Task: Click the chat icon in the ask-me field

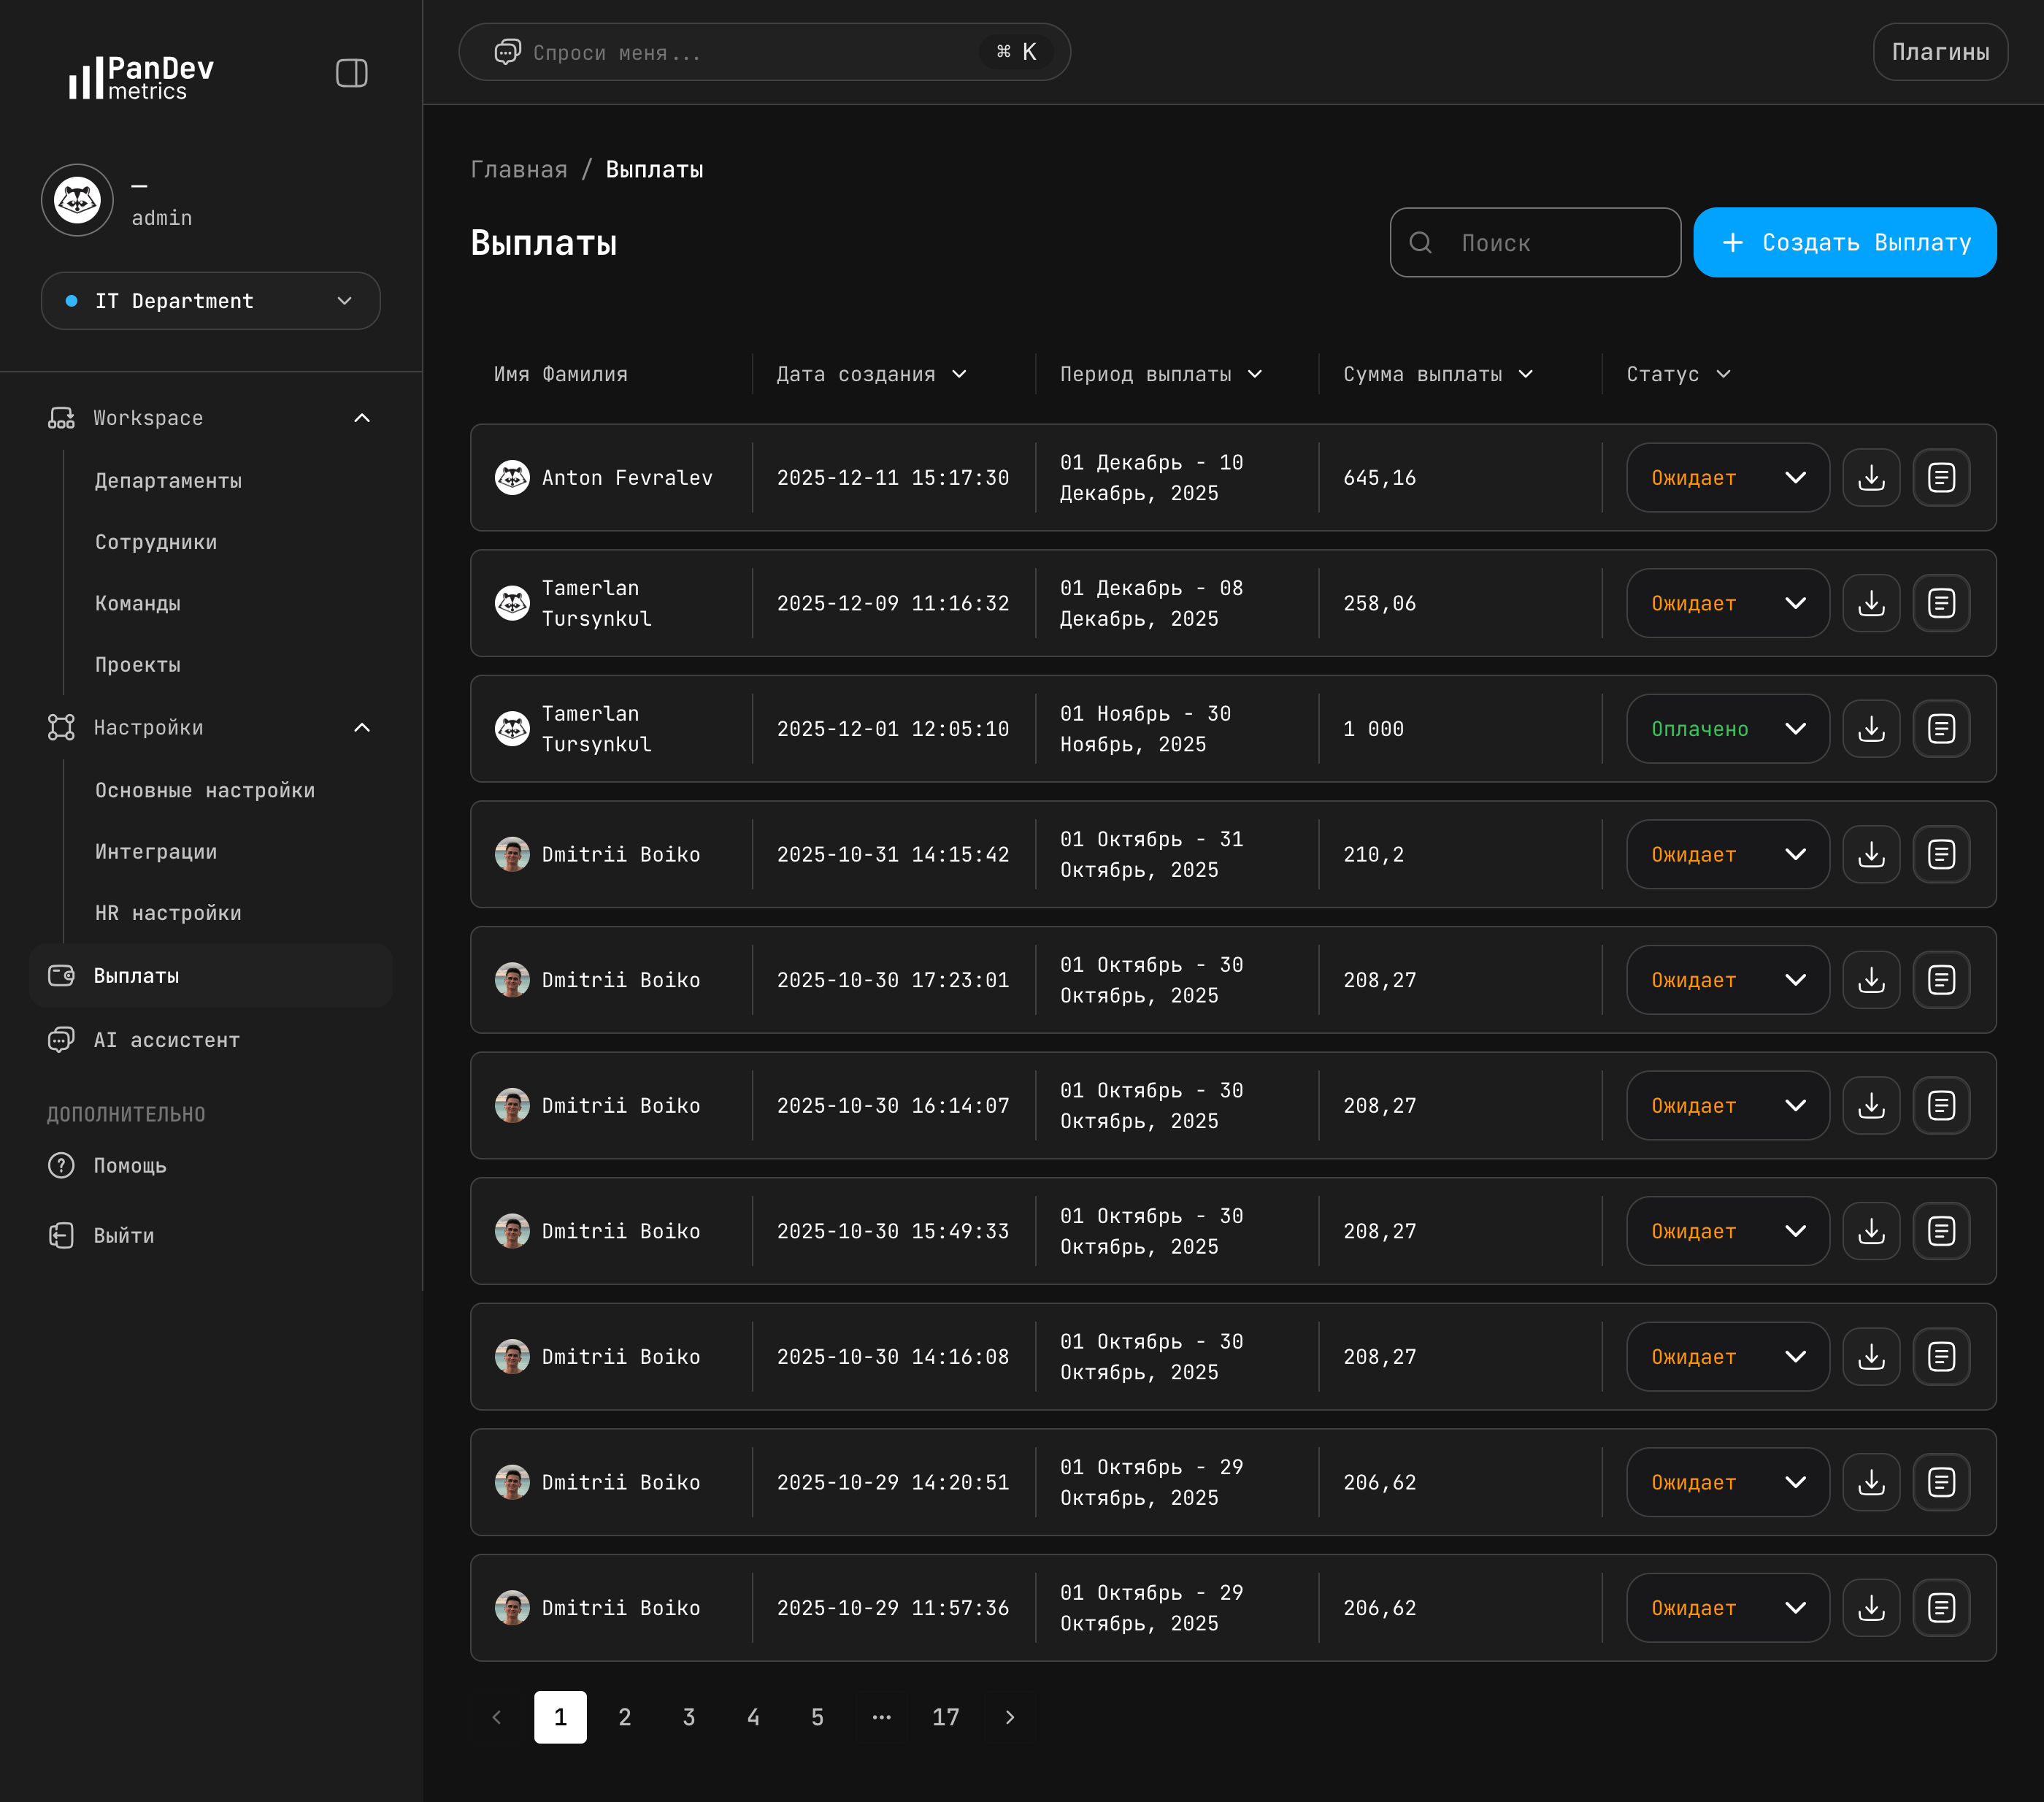Action: 509,52
